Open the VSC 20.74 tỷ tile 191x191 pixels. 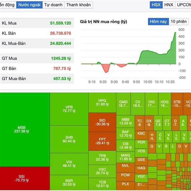point(102,171)
